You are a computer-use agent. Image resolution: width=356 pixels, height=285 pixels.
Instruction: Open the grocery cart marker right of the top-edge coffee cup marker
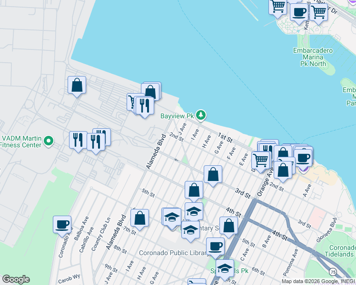click(318, 14)
